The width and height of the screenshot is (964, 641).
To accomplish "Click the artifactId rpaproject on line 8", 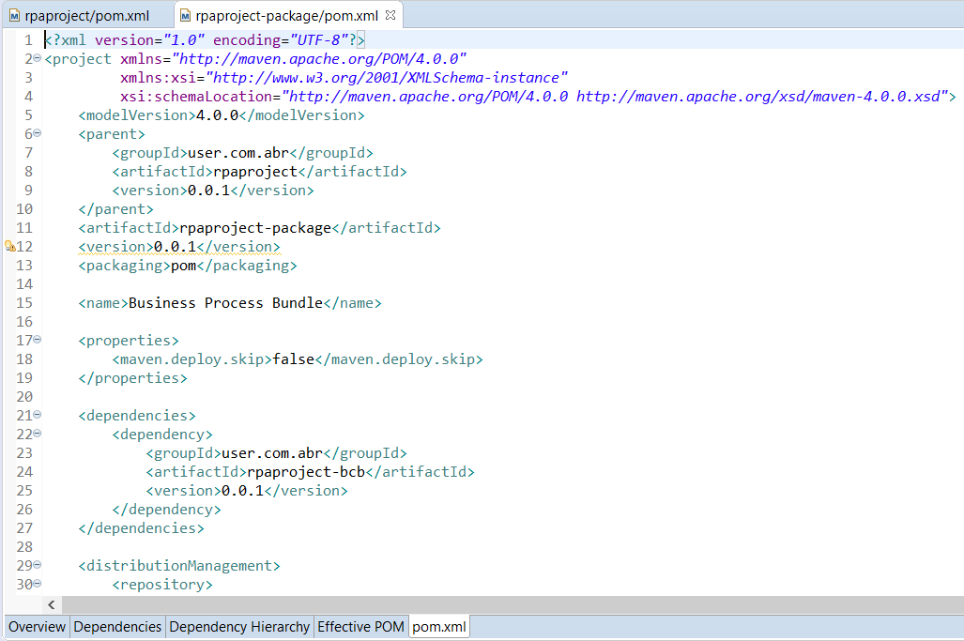I will click(x=255, y=172).
